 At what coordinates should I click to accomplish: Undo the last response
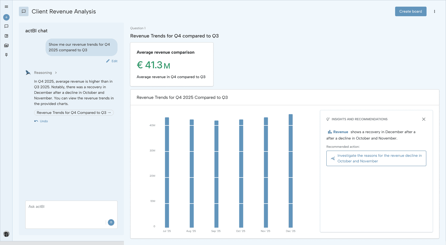(x=41, y=121)
